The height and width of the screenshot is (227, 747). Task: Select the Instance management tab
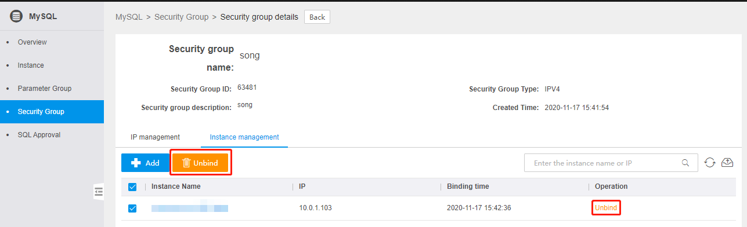coord(244,137)
